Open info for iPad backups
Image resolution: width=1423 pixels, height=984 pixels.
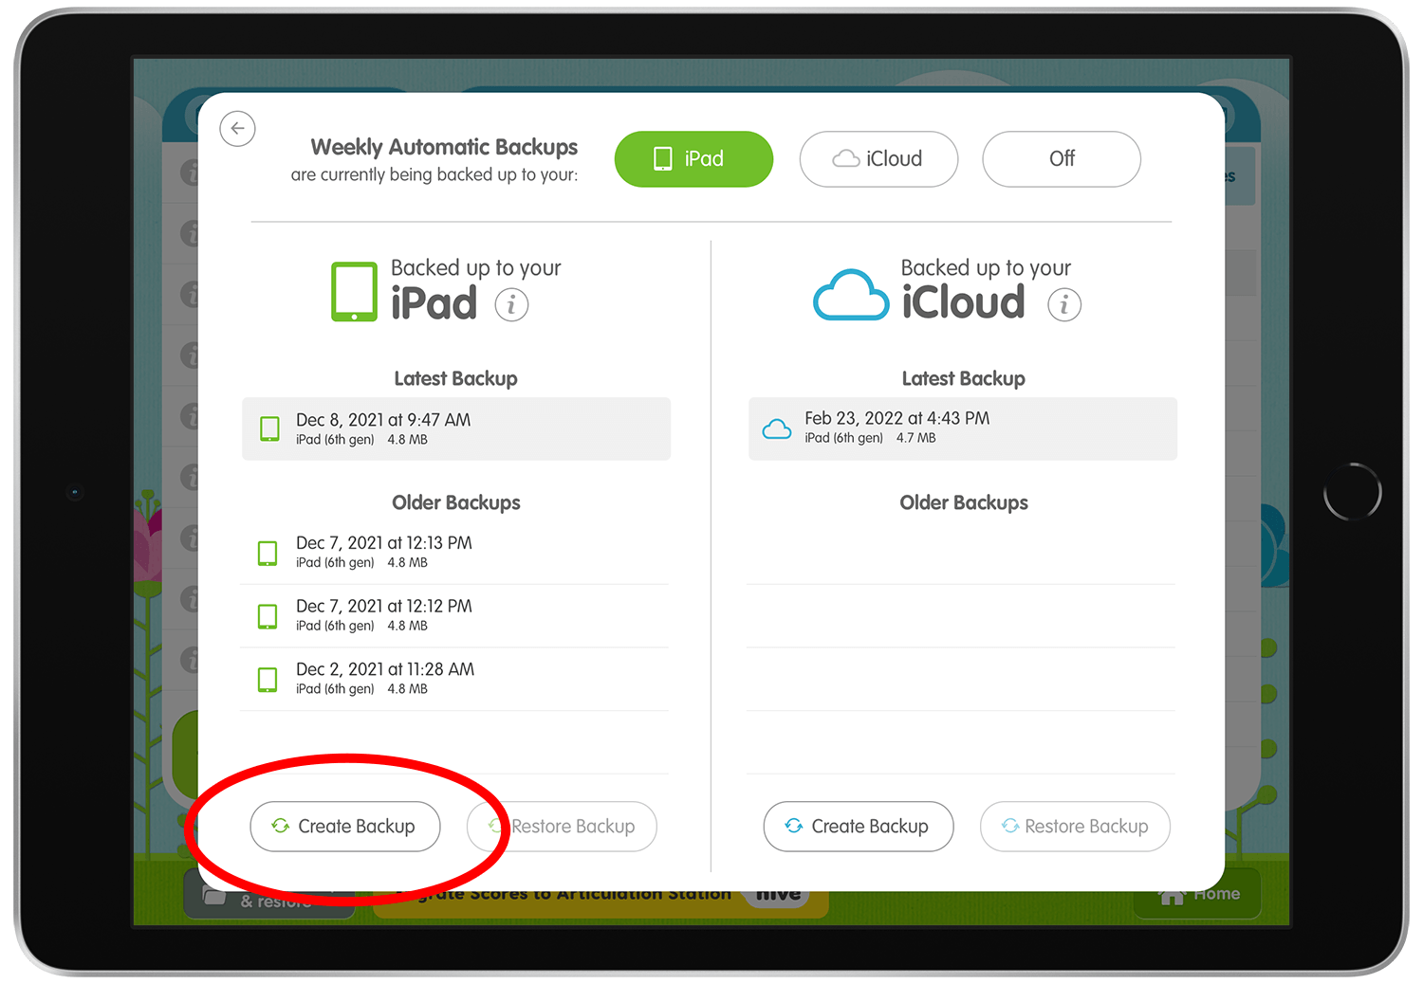tap(511, 304)
